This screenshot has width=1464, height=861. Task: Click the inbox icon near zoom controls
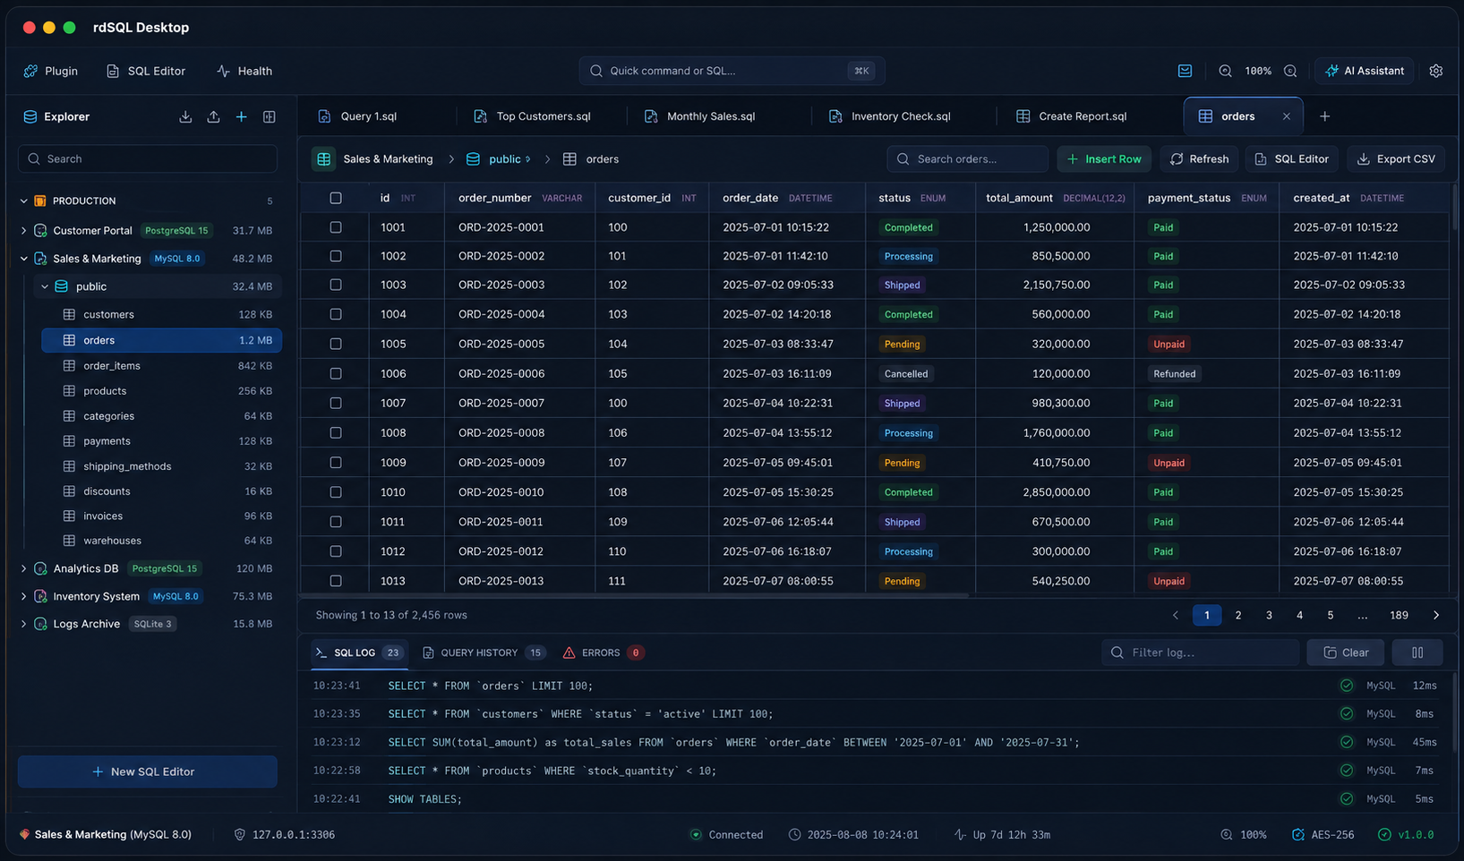coord(1185,71)
